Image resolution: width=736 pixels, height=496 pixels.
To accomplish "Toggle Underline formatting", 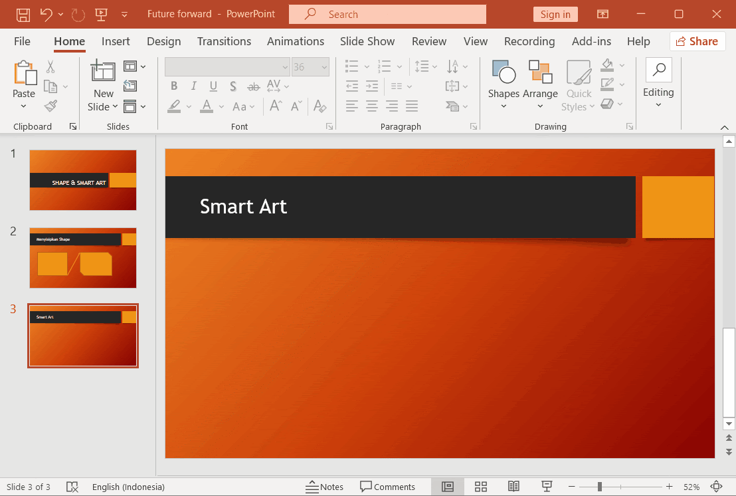I will click(x=213, y=86).
